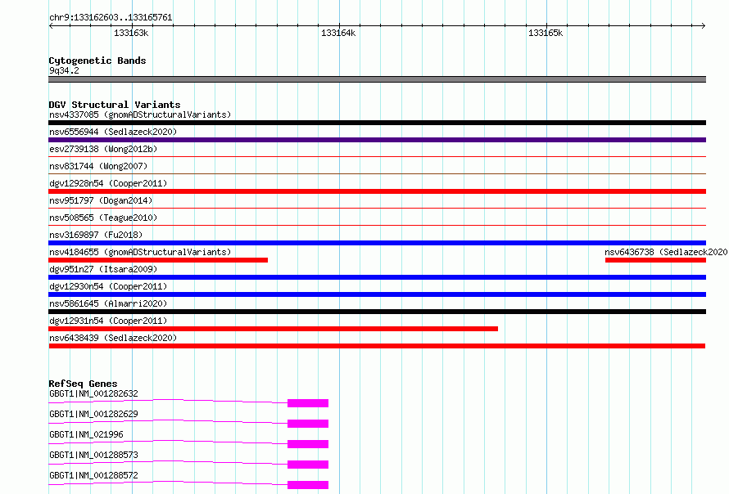The height and width of the screenshot is (494, 729).
Task: Click the right arrow of the coordinate ruler
Action: point(704,26)
